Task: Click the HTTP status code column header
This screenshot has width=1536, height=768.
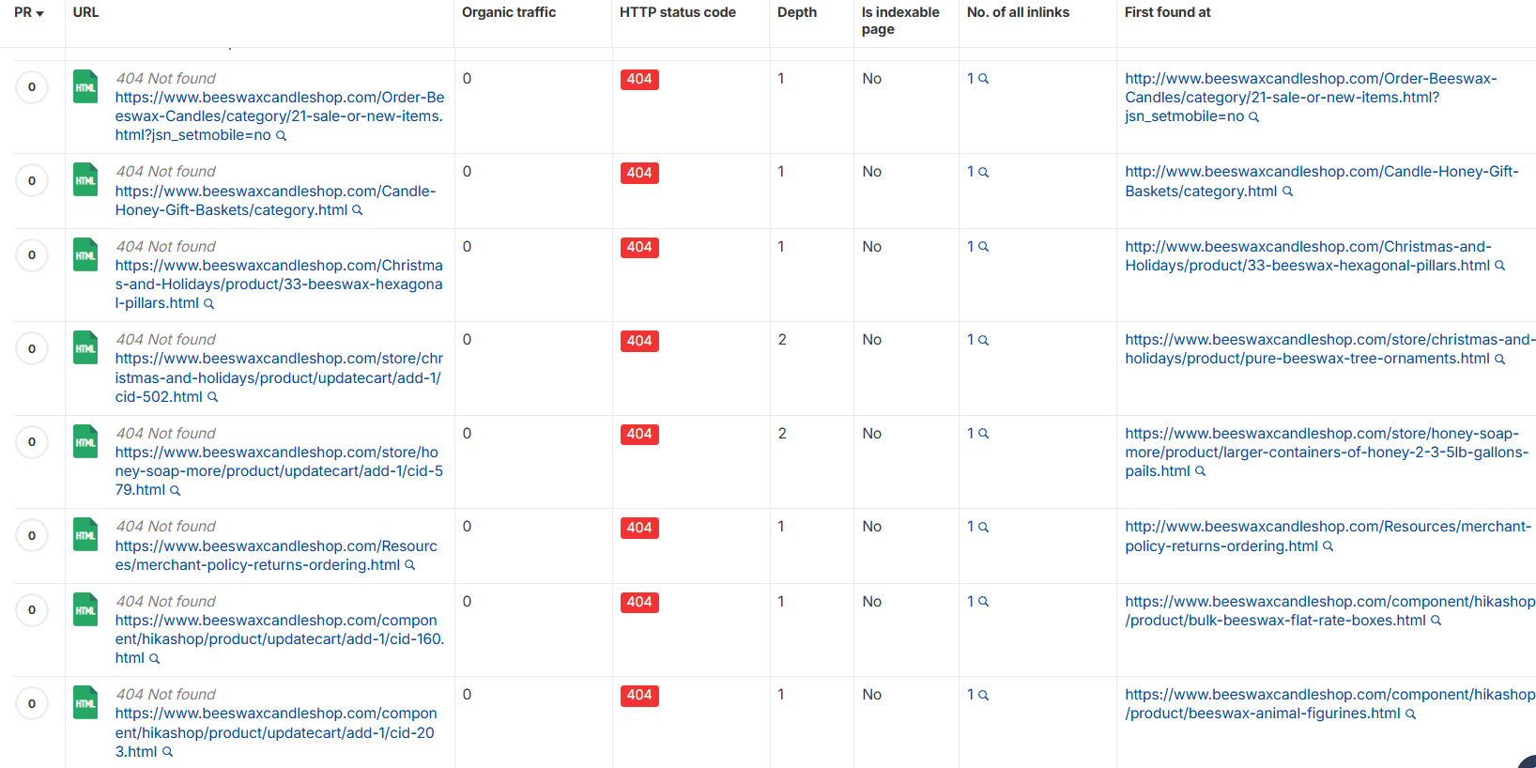Action: click(x=678, y=12)
